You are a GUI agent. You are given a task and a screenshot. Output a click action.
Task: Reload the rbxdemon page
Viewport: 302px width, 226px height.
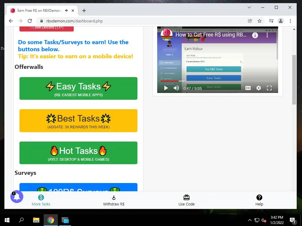[30, 21]
